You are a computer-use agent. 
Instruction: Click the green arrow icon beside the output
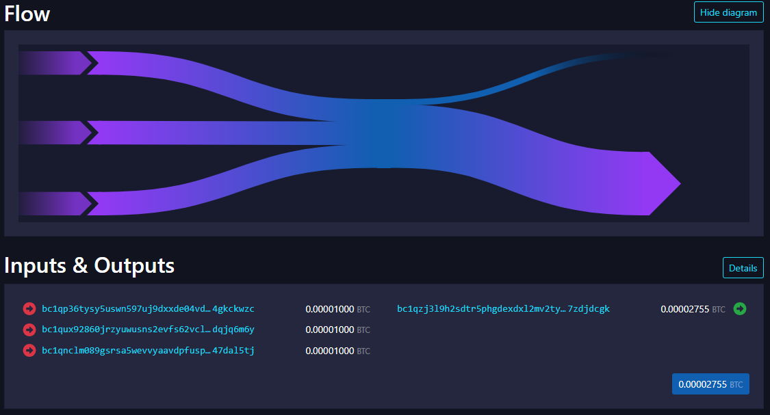[x=739, y=309]
